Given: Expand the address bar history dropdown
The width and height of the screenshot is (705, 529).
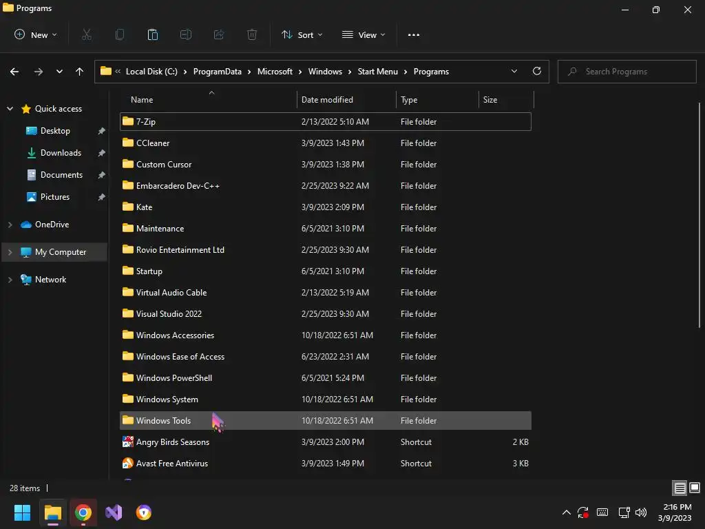Looking at the screenshot, I should point(514,71).
